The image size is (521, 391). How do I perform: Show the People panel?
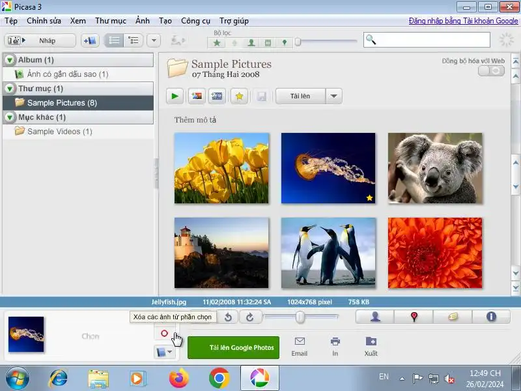375,317
